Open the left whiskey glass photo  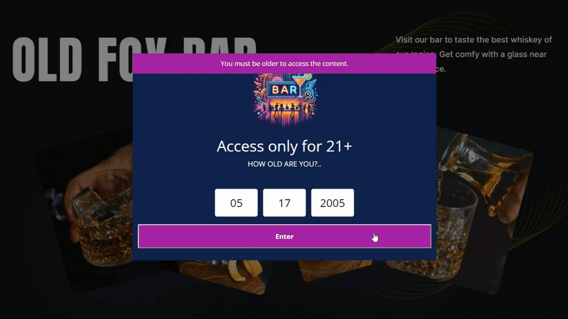(x=83, y=213)
